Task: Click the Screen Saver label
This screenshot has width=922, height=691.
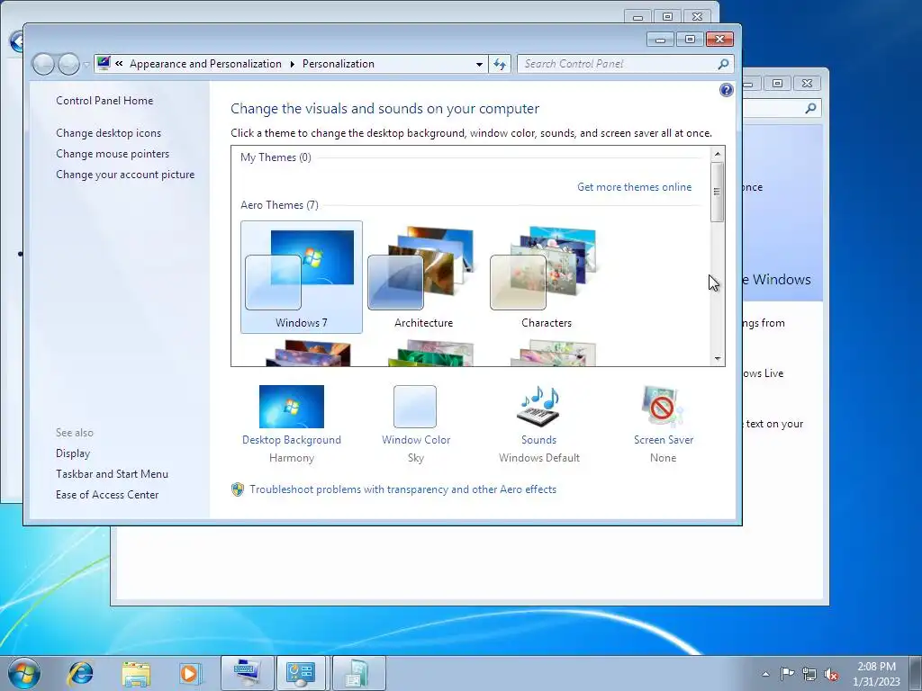Action: click(x=664, y=440)
